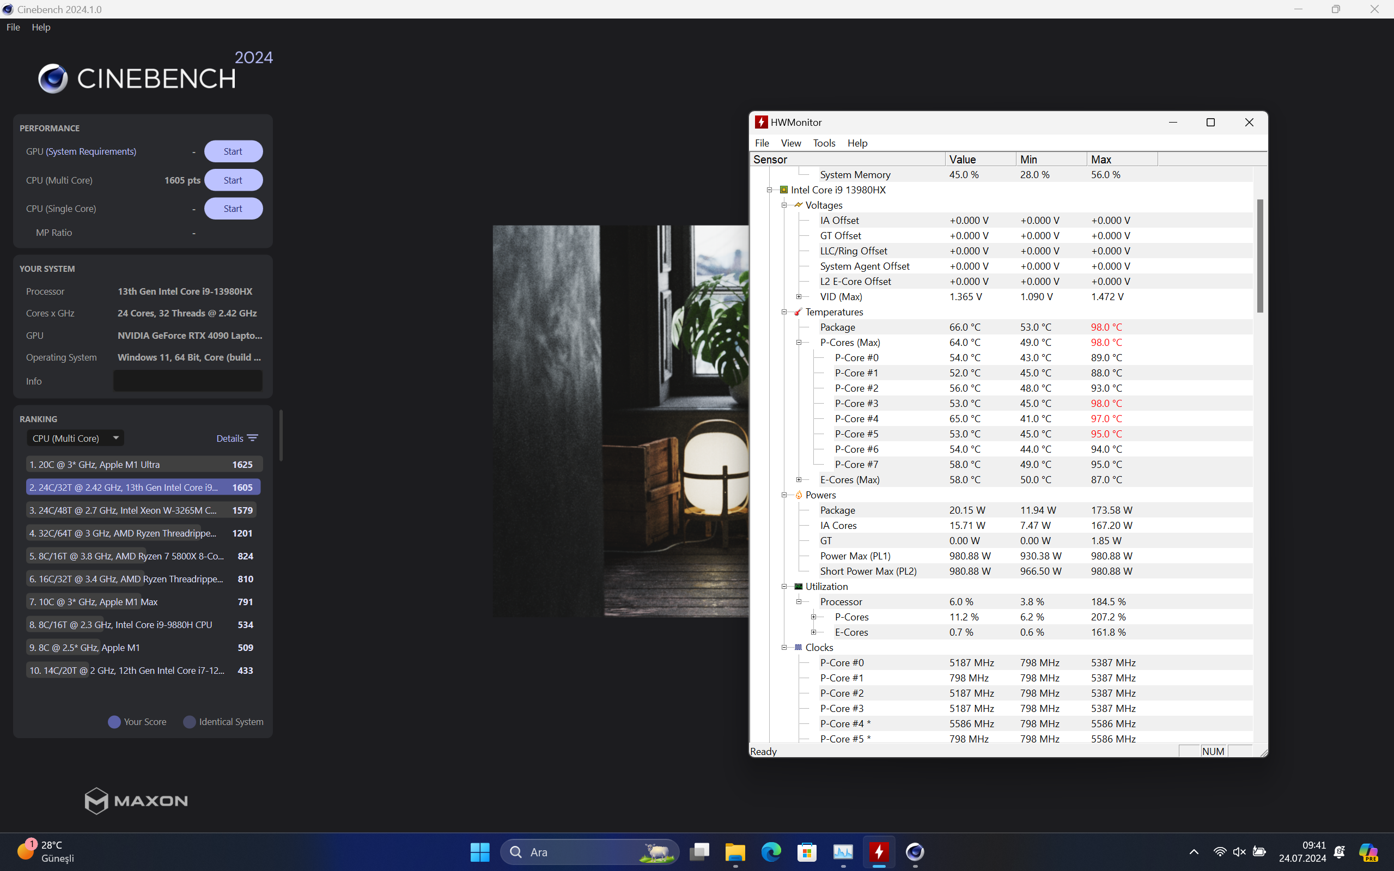
Task: Expand the P-Cores utilization node
Action: (814, 617)
